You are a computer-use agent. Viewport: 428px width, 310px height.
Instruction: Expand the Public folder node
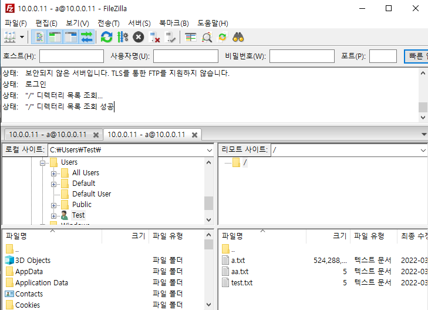click(x=53, y=205)
